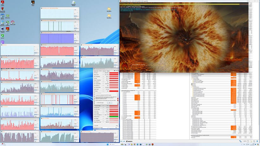This screenshot has width=260, height=146.
Task: Check the 'Don't tell me again' checkbox
Action: (96, 103)
